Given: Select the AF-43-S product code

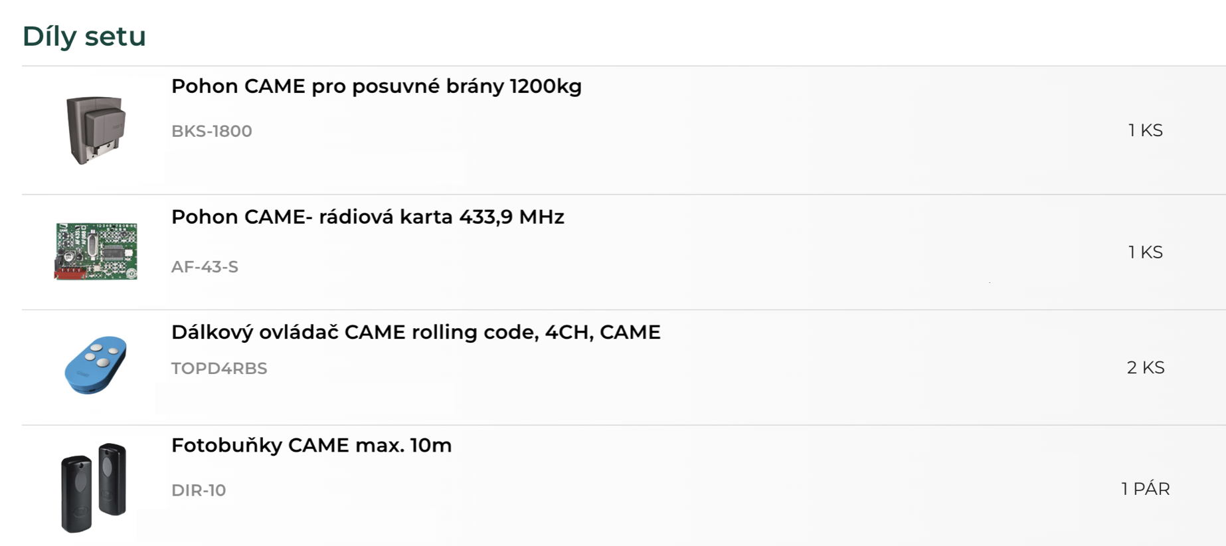Looking at the screenshot, I should click(205, 267).
